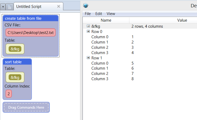The width and height of the screenshot is (197, 120).
Task: Click the Value column header
Action: point(182,20)
